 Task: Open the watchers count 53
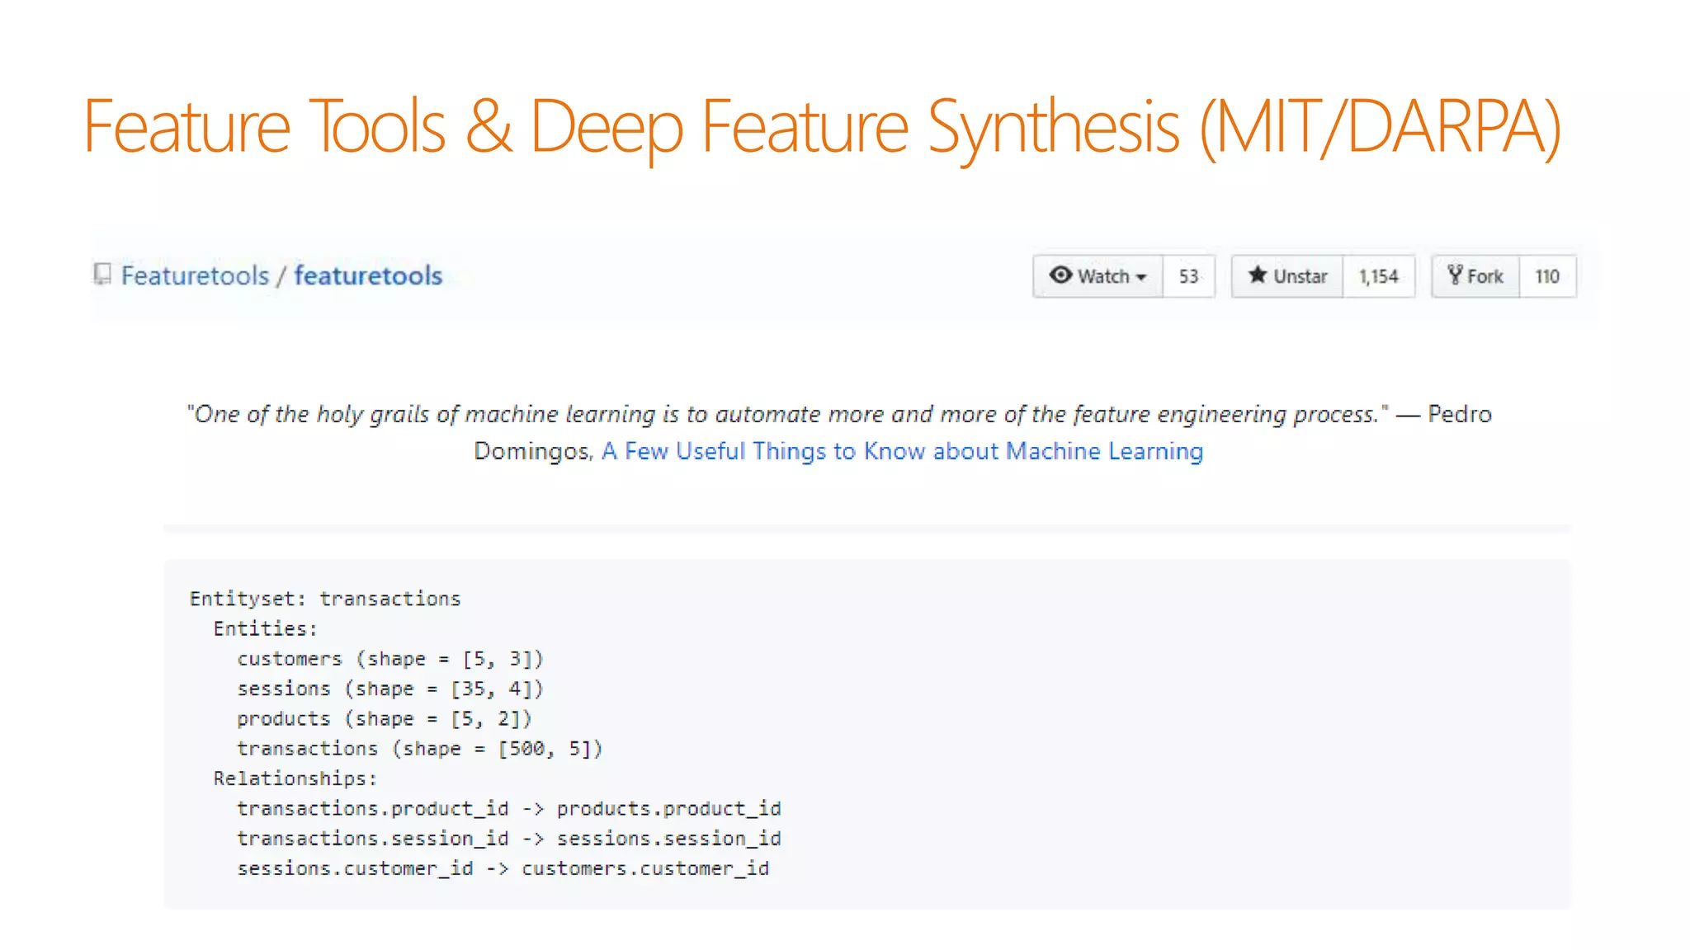[x=1188, y=276]
